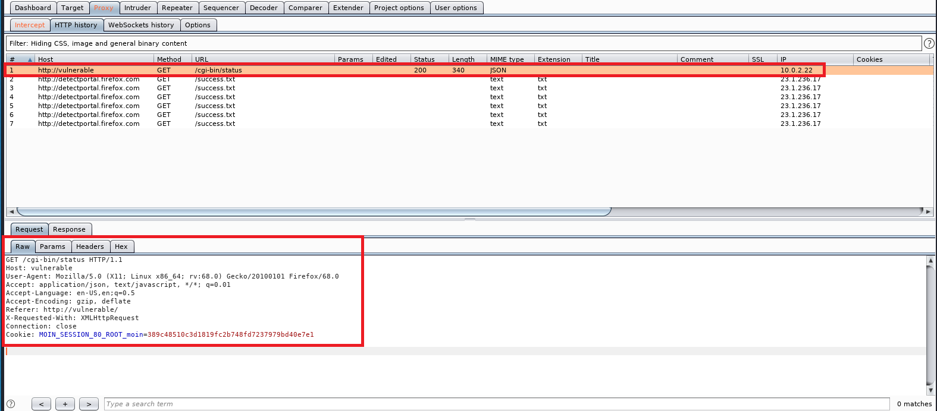Click request pane scroll-up arrow
Viewport: 937px width, 411px height.
pos(930,261)
